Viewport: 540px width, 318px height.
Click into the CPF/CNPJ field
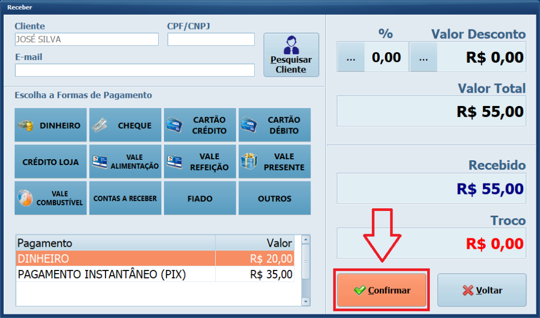coord(211,39)
